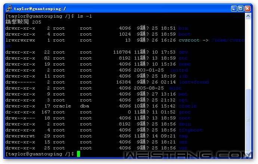Click the 'ls -l' command text
Image resolution: width=258 pixels, height=164 pixels.
(x=85, y=16)
